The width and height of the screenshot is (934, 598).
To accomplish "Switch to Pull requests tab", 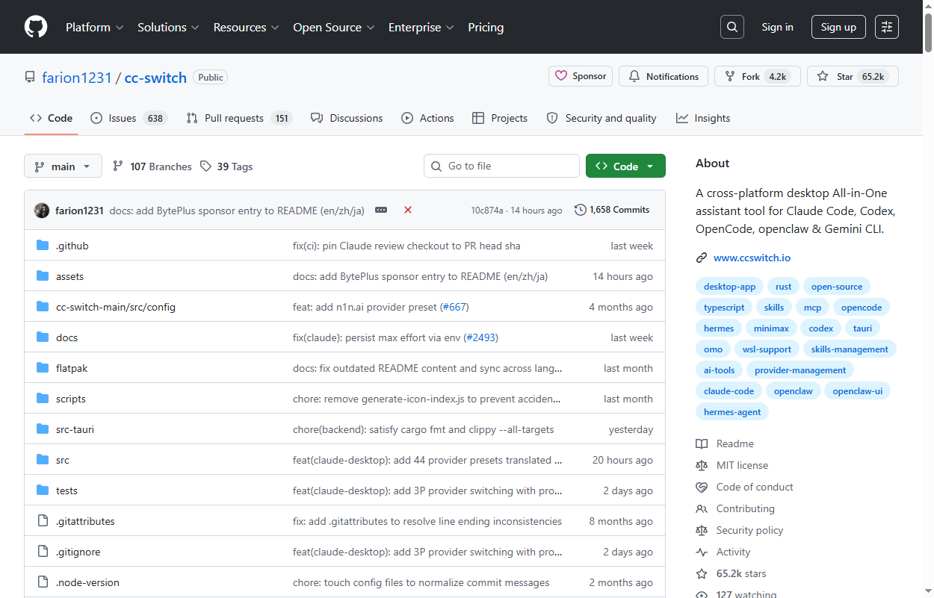I will pos(238,118).
